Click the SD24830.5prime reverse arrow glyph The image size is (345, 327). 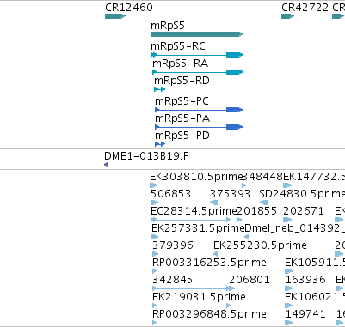click(x=264, y=203)
